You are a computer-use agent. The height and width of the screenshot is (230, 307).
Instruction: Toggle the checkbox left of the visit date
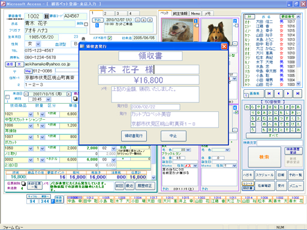(7, 97)
